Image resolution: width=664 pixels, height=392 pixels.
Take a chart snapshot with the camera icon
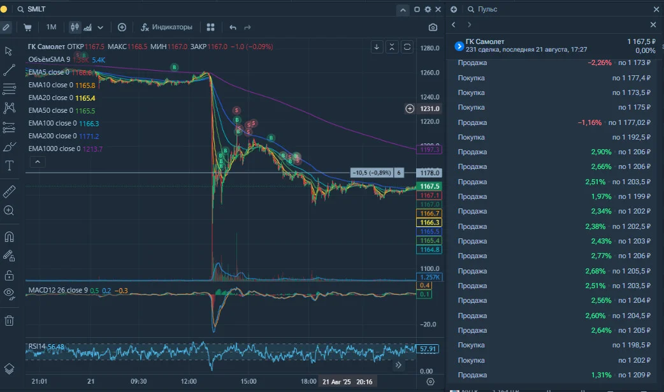[x=433, y=27]
